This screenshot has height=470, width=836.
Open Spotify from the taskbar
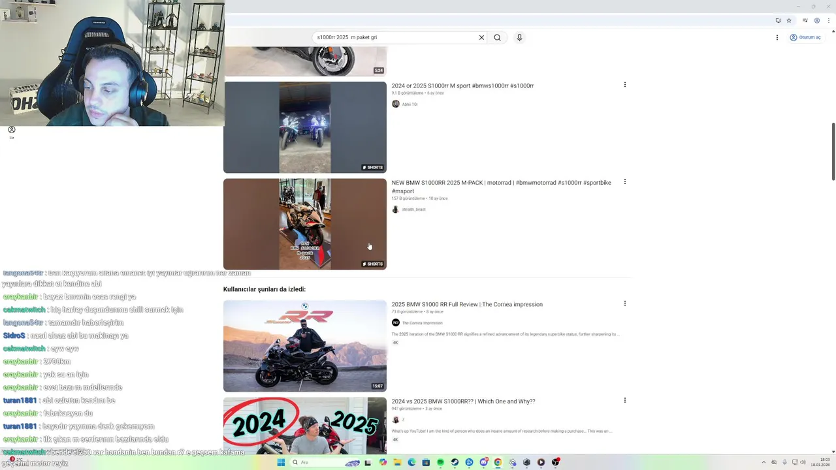click(440, 462)
